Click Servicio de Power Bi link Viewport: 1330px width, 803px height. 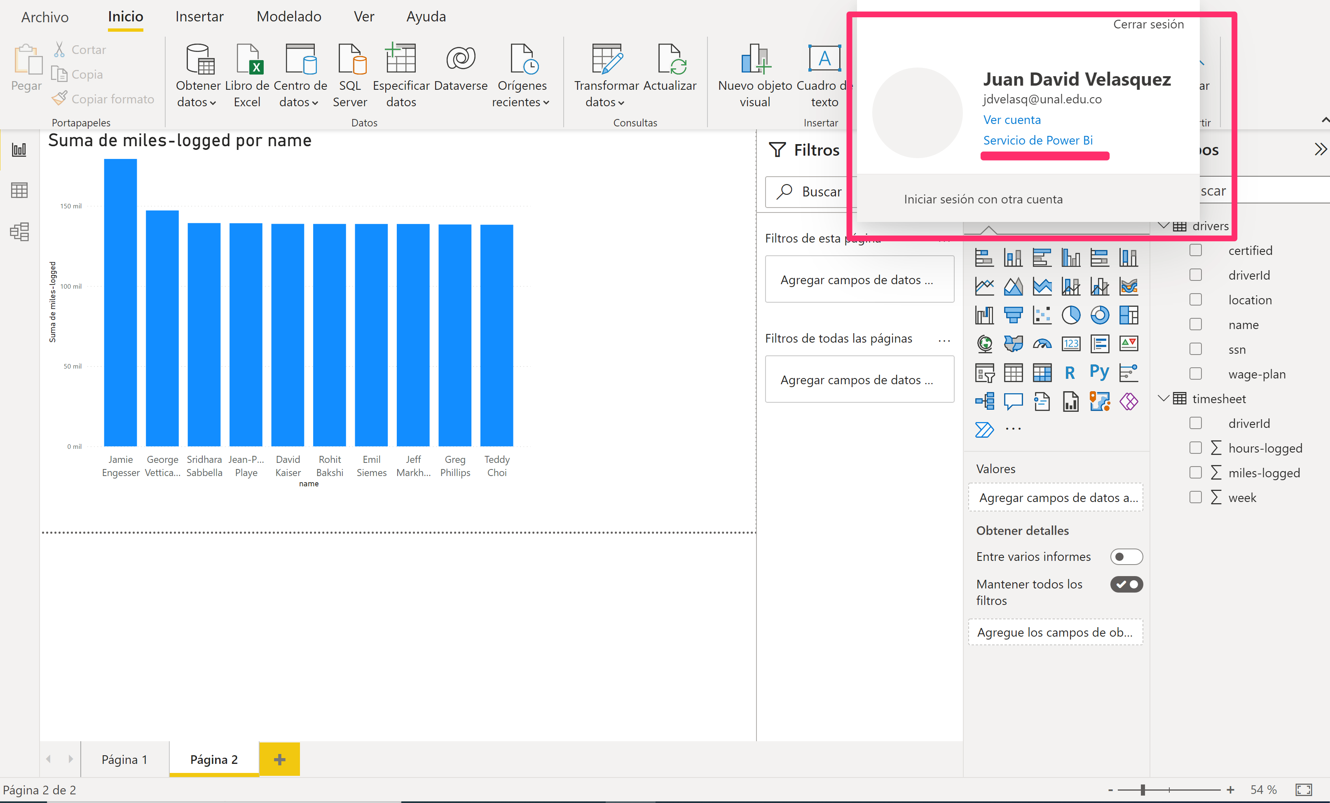[x=1037, y=140]
